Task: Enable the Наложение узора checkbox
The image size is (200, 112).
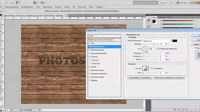Action: point(90,77)
